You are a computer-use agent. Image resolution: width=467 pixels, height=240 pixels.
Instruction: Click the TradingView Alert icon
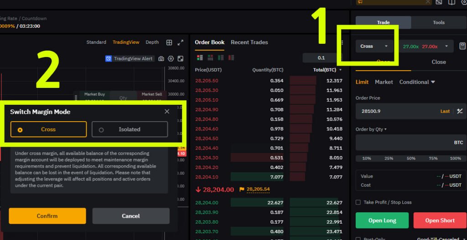pyautogui.click(x=109, y=59)
